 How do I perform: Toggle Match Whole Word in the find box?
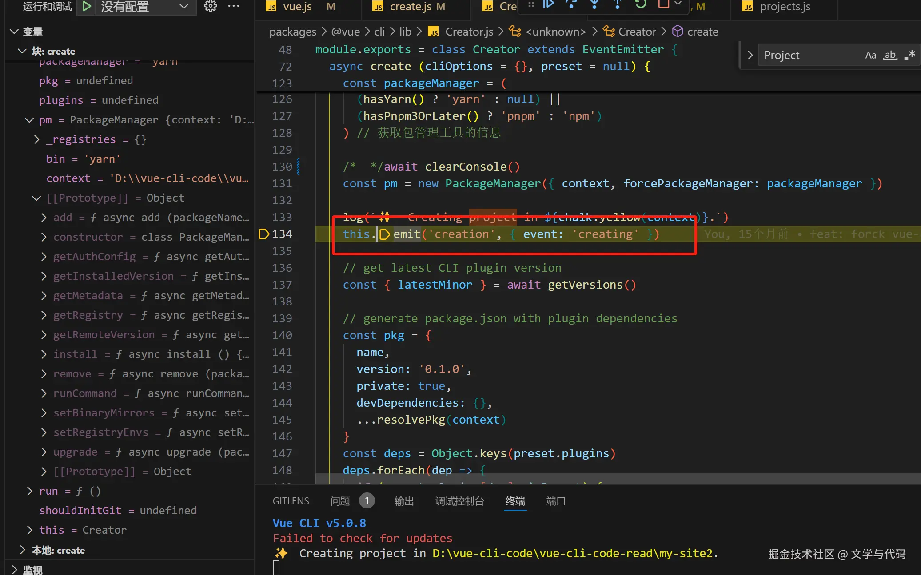point(890,56)
